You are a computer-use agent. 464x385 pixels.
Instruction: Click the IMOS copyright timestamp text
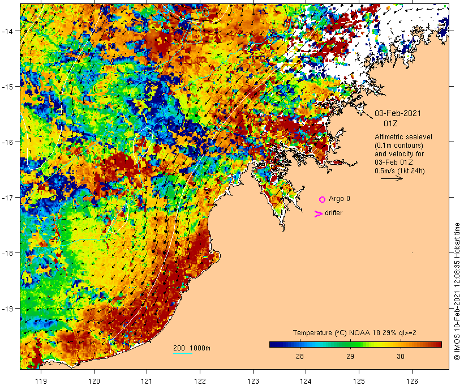[x=457, y=292]
